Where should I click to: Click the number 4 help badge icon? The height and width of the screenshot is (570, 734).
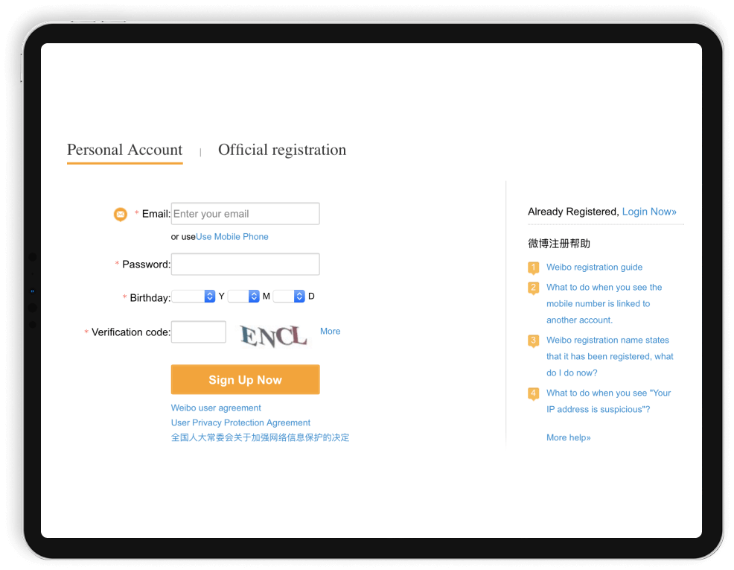(x=533, y=393)
